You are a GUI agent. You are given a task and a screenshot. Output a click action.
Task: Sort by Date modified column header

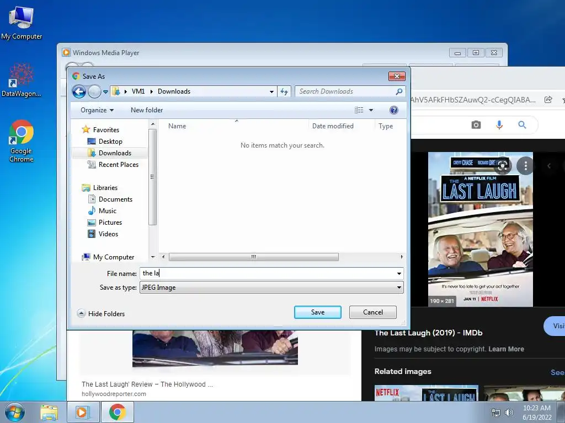(x=333, y=126)
